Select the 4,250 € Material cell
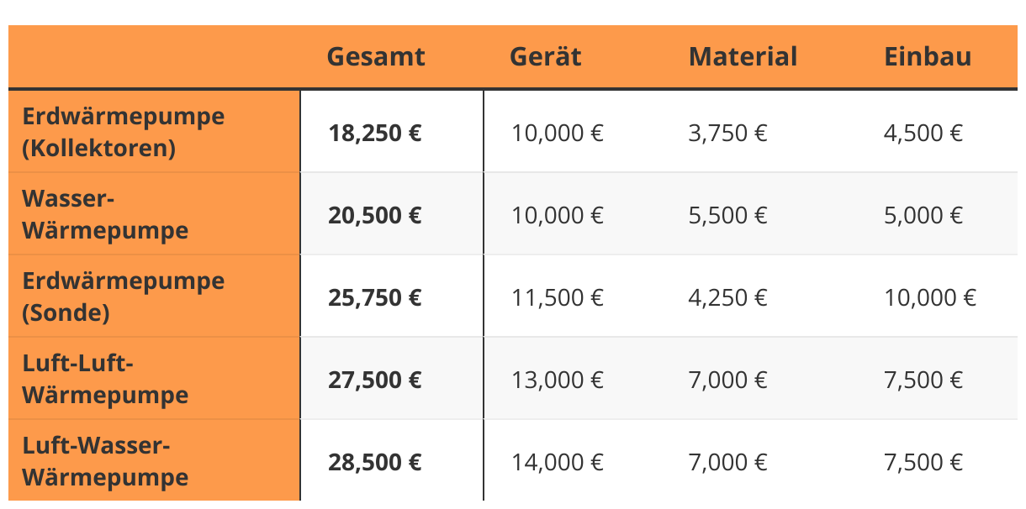 [727, 297]
